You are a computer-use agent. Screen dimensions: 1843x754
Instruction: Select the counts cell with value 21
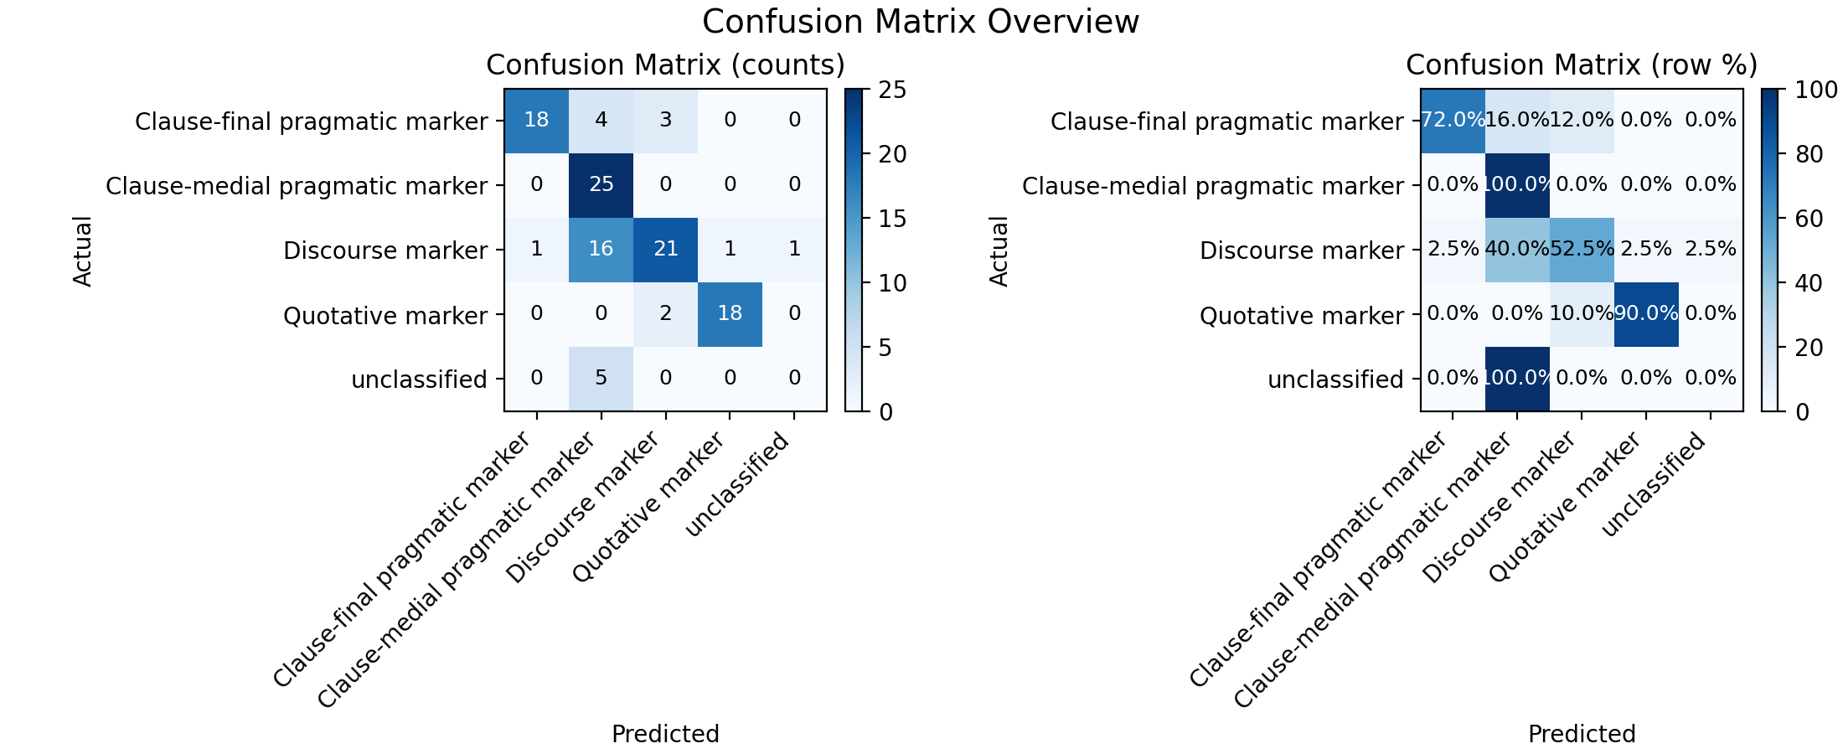pos(666,250)
